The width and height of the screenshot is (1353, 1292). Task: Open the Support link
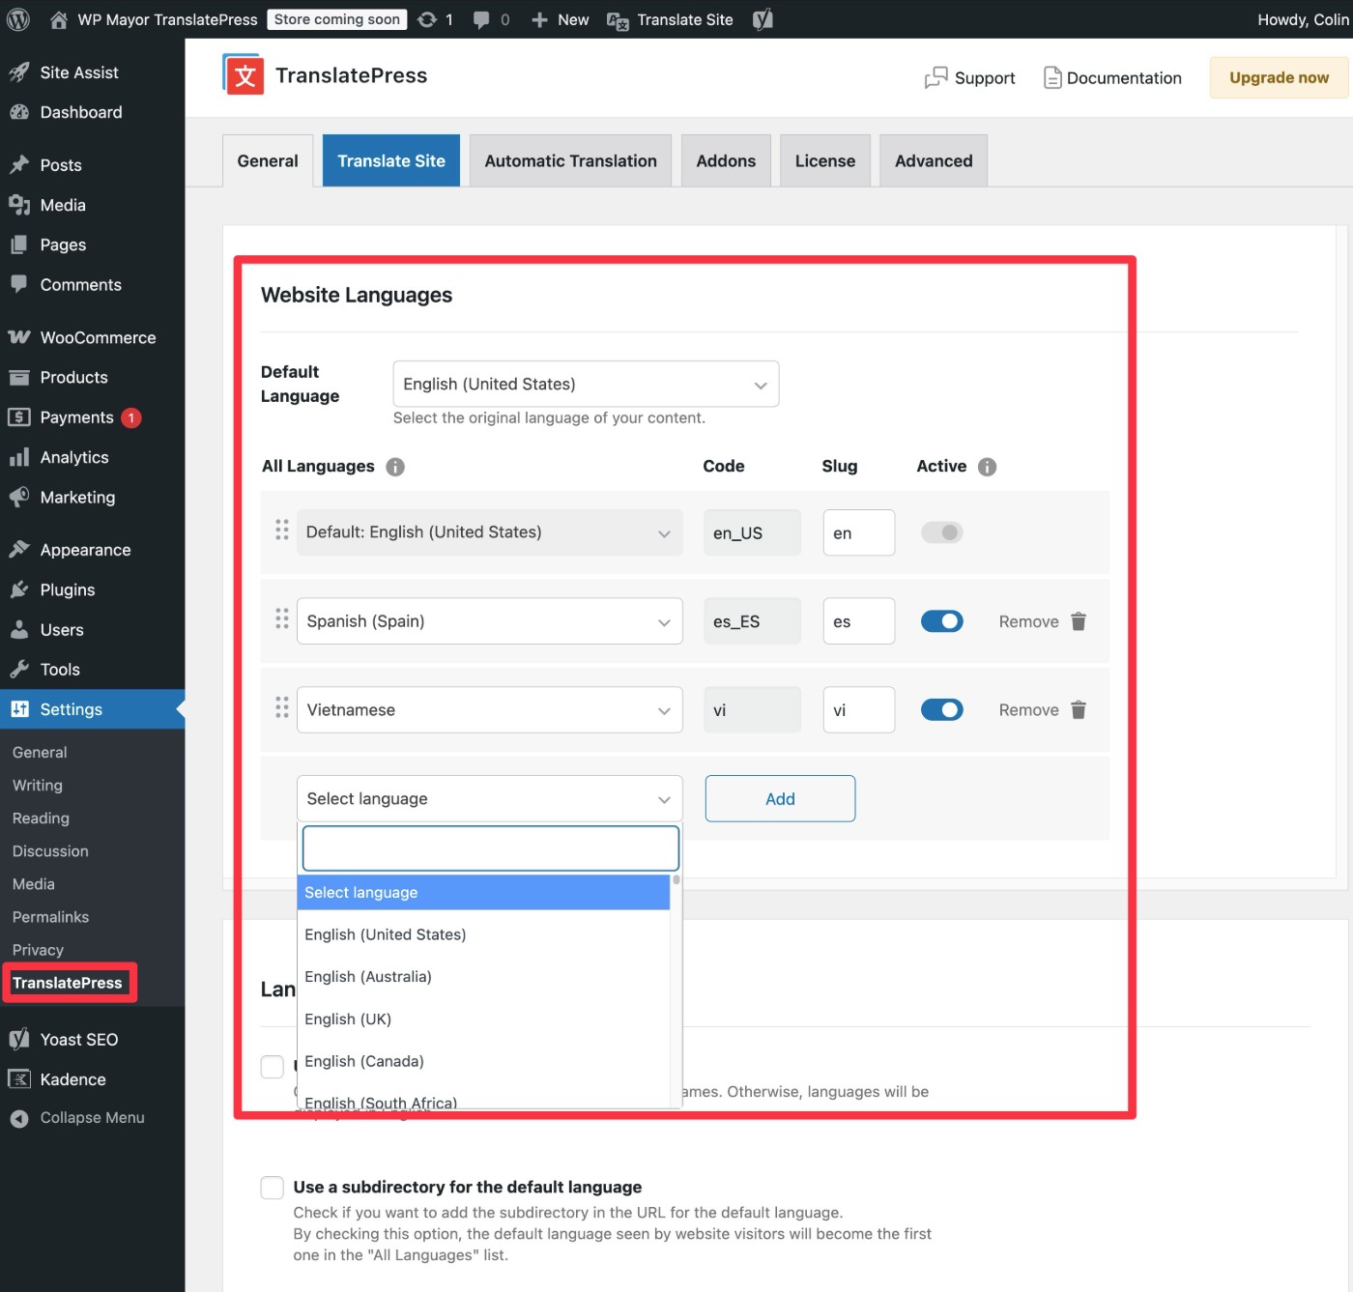969,78
